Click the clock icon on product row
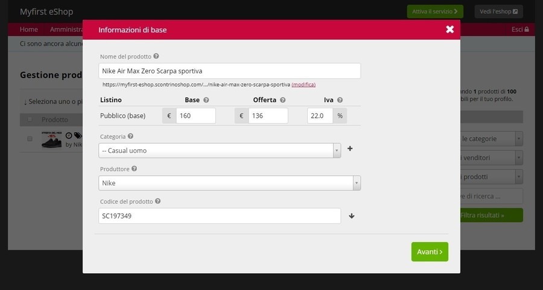The width and height of the screenshot is (543, 290). [69, 135]
